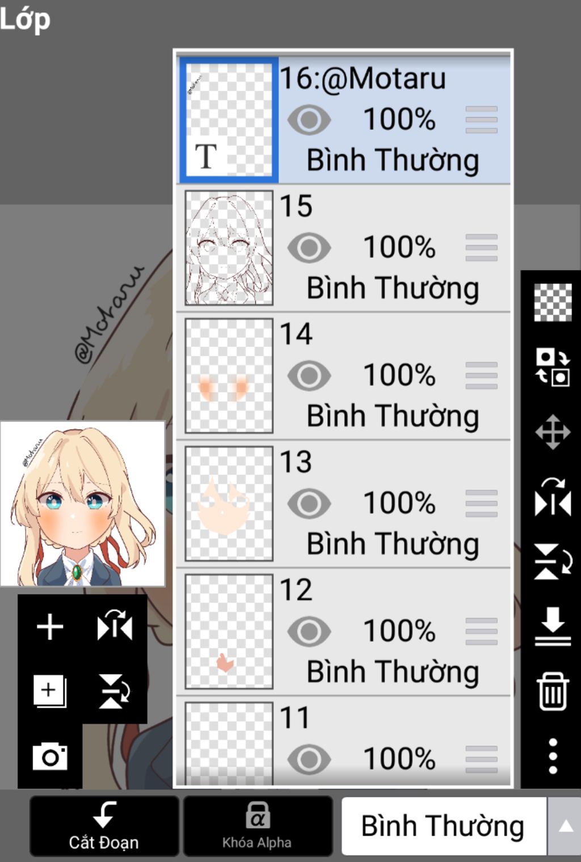This screenshot has height=862, width=581.
Task: Merge layer down with download-arrow icon
Action: [553, 627]
